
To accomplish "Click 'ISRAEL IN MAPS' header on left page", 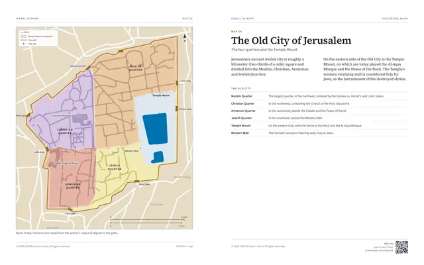I will (27, 19).
